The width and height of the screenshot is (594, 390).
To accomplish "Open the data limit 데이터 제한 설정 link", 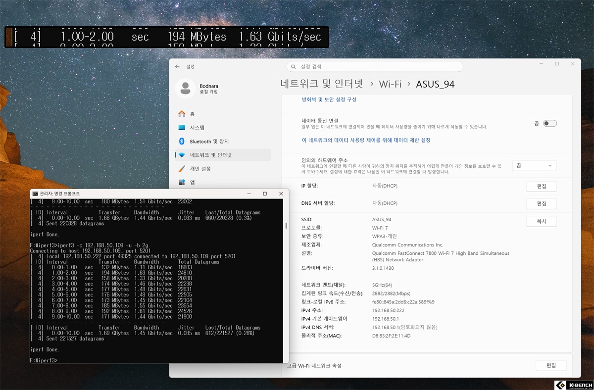I will coord(366,140).
